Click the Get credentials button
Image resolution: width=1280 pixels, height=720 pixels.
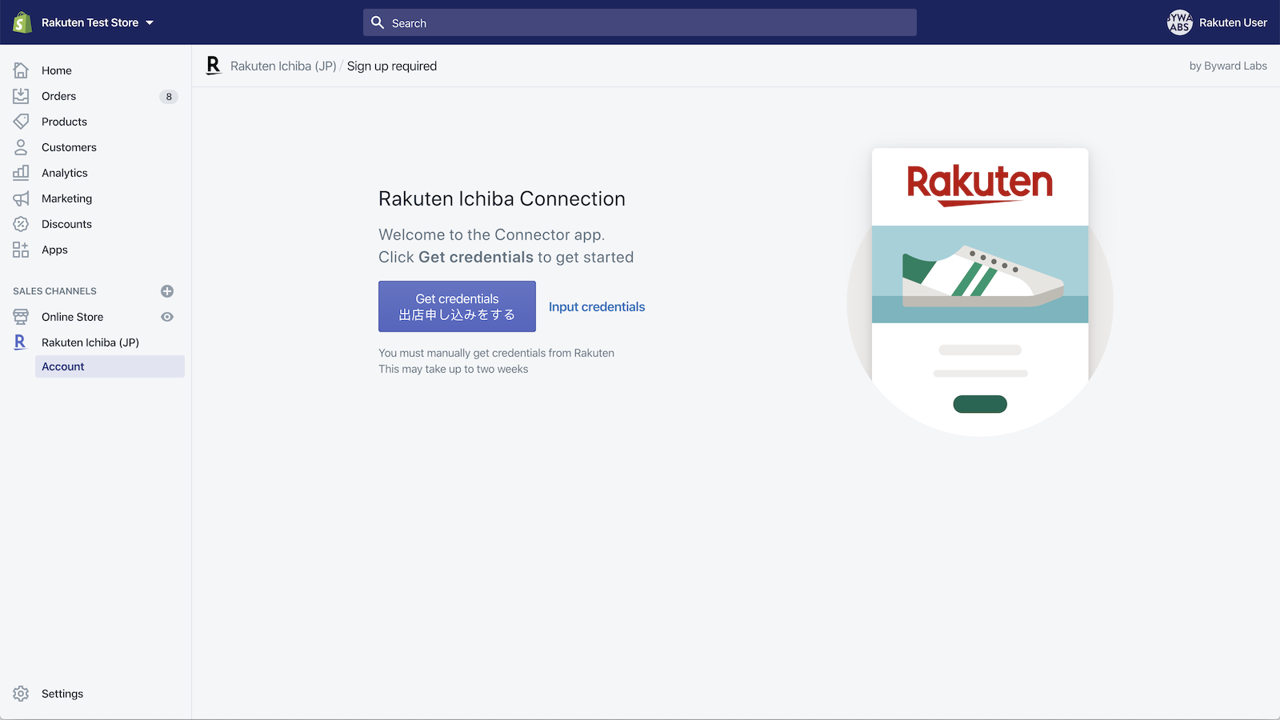(457, 306)
